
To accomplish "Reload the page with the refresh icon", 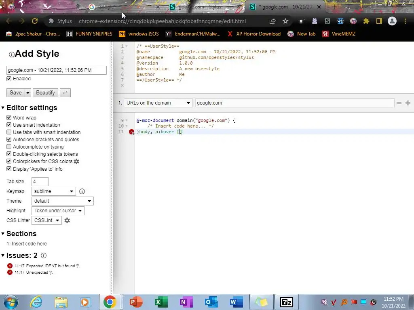I will click(35, 21).
